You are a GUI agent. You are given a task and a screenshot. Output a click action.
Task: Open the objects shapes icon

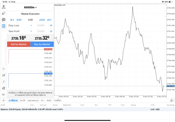click(x=4, y=88)
